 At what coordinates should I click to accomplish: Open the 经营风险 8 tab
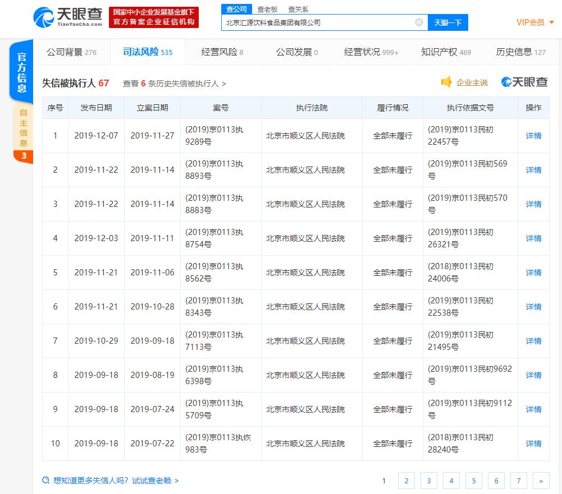222,52
